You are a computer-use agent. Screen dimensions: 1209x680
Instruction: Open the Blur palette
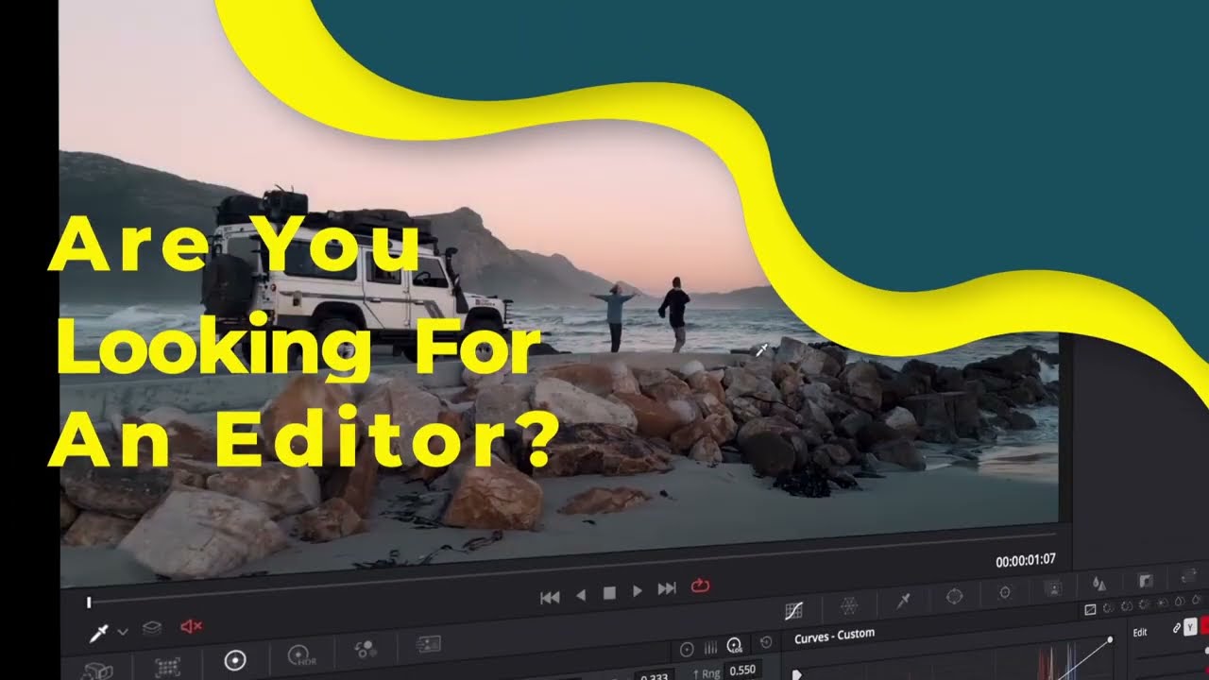coord(1099,584)
